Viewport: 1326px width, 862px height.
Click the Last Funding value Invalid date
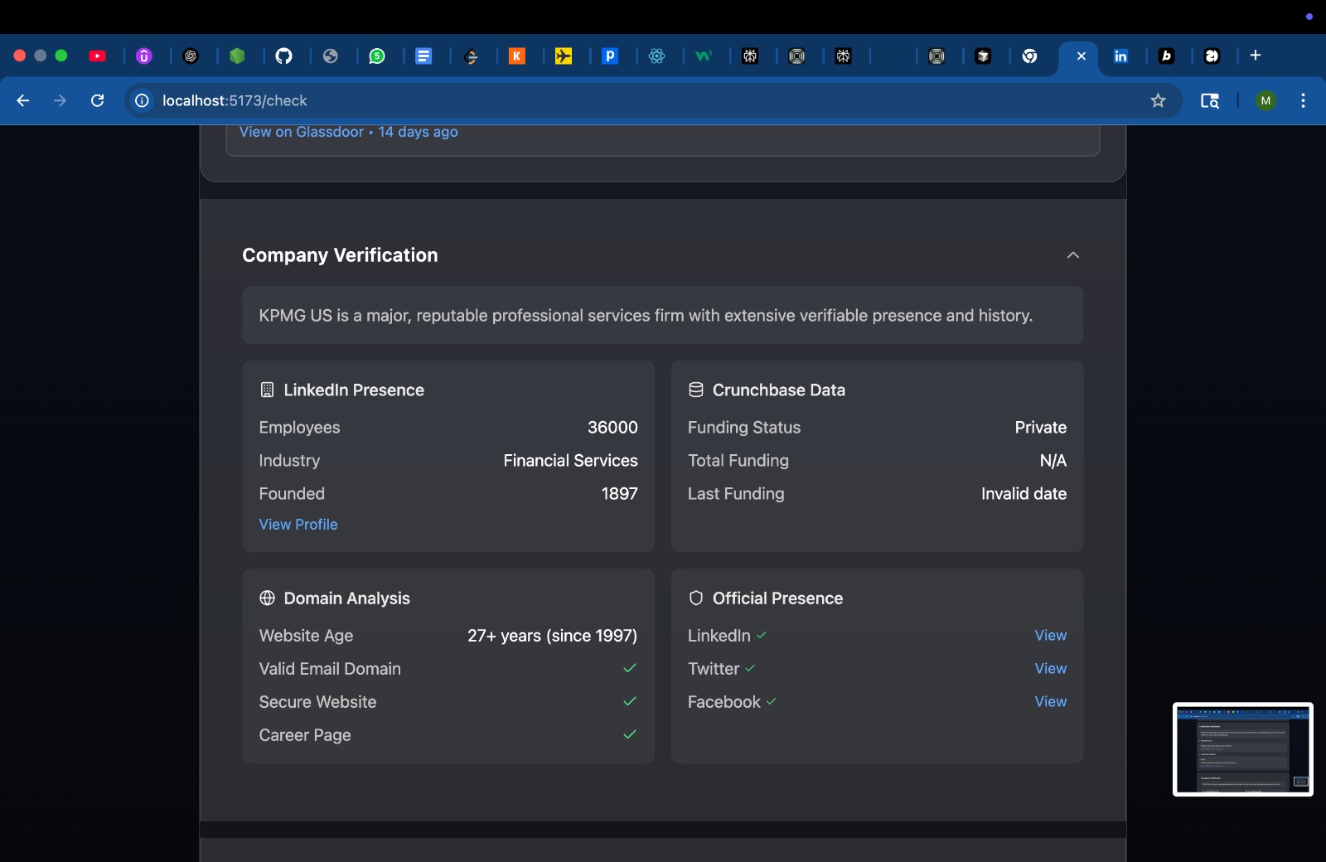1024,494
